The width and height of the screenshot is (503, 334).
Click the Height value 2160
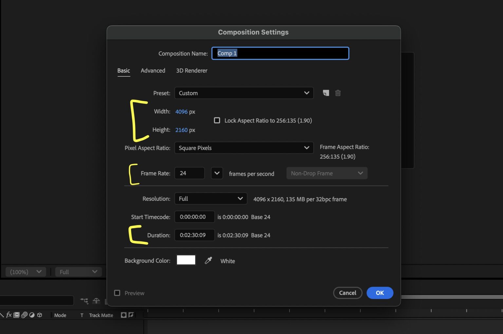tap(181, 130)
